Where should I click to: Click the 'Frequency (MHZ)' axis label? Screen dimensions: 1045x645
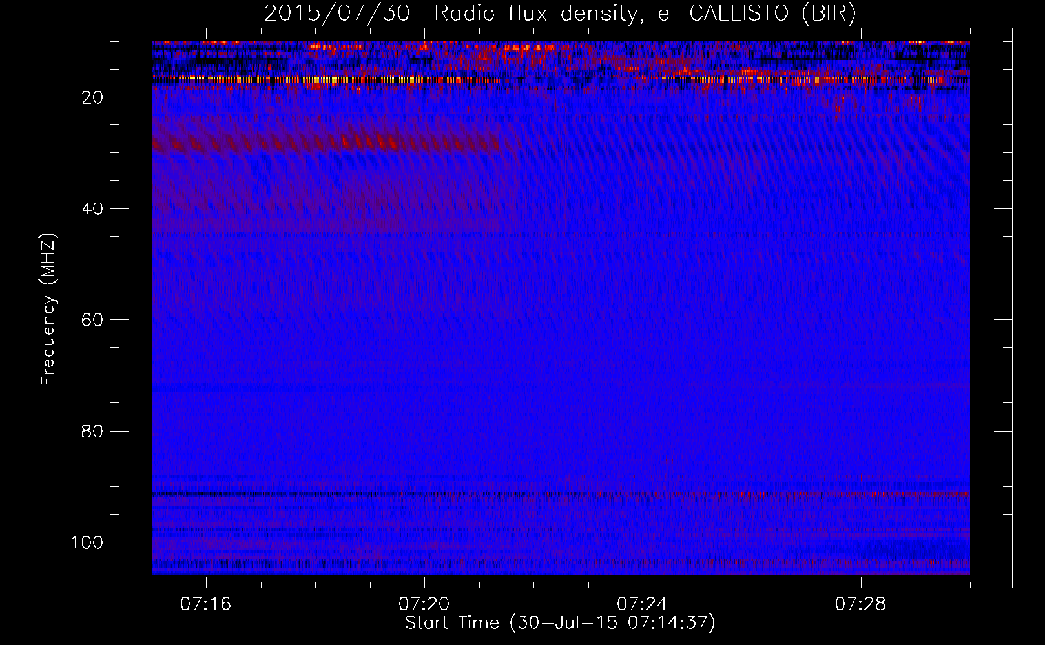click(49, 310)
